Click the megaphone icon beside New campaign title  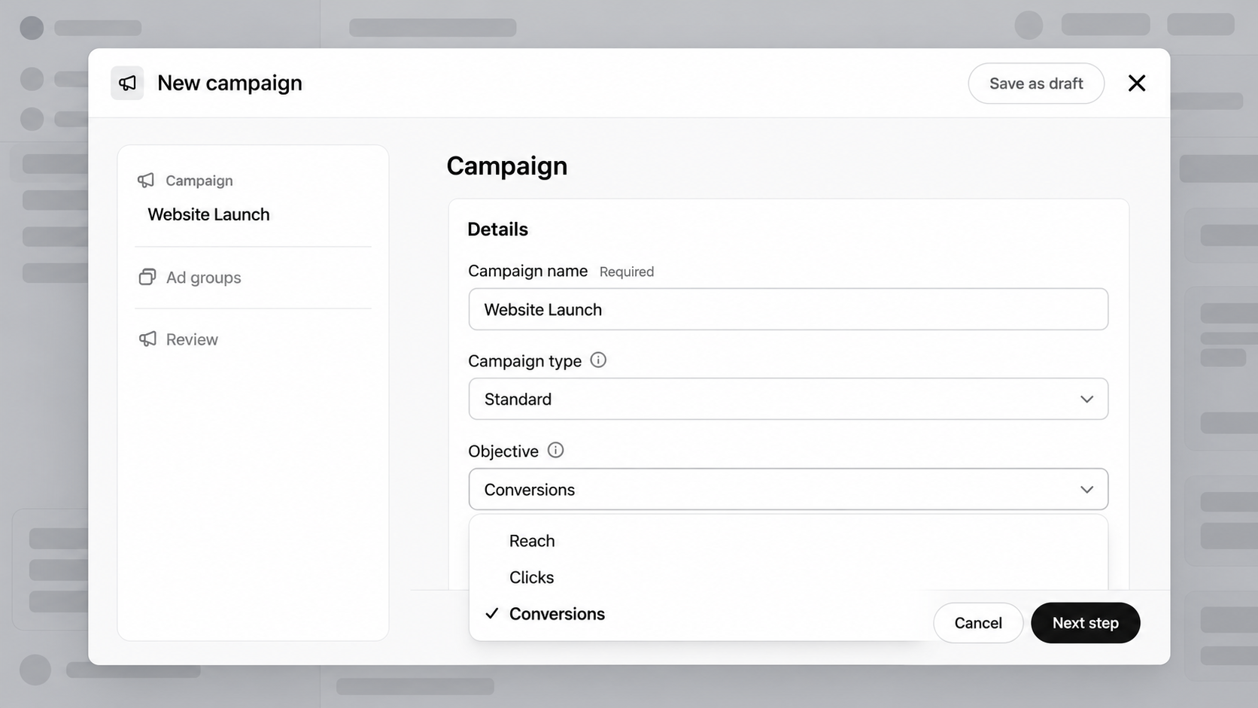pyautogui.click(x=127, y=83)
